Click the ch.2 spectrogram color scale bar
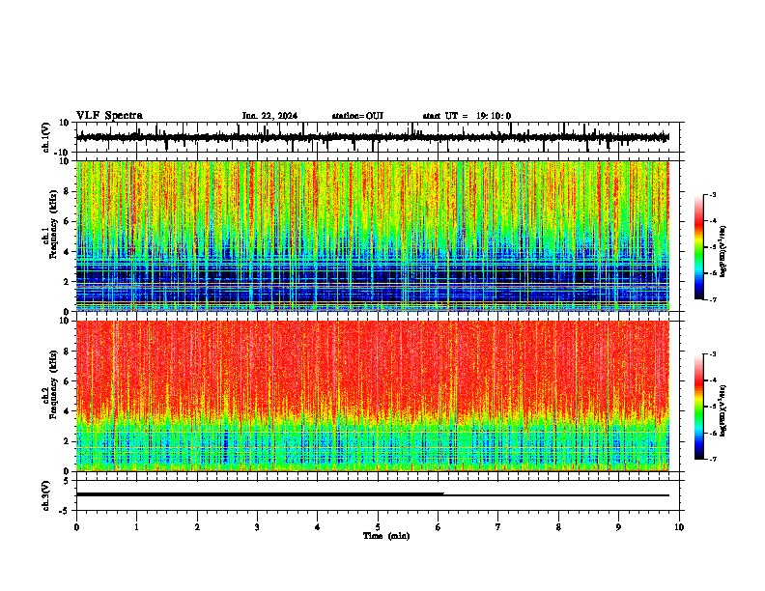765x591 pixels. pyautogui.click(x=699, y=407)
